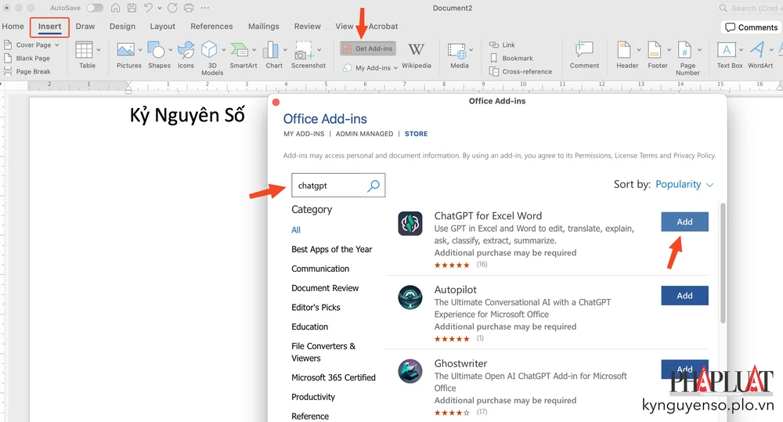This screenshot has width=783, height=422.
Task: Select Microsoft 365 Certified category
Action: 334,377
